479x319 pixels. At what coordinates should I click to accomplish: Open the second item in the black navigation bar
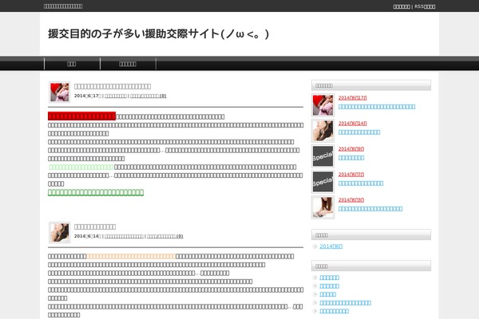click(128, 64)
